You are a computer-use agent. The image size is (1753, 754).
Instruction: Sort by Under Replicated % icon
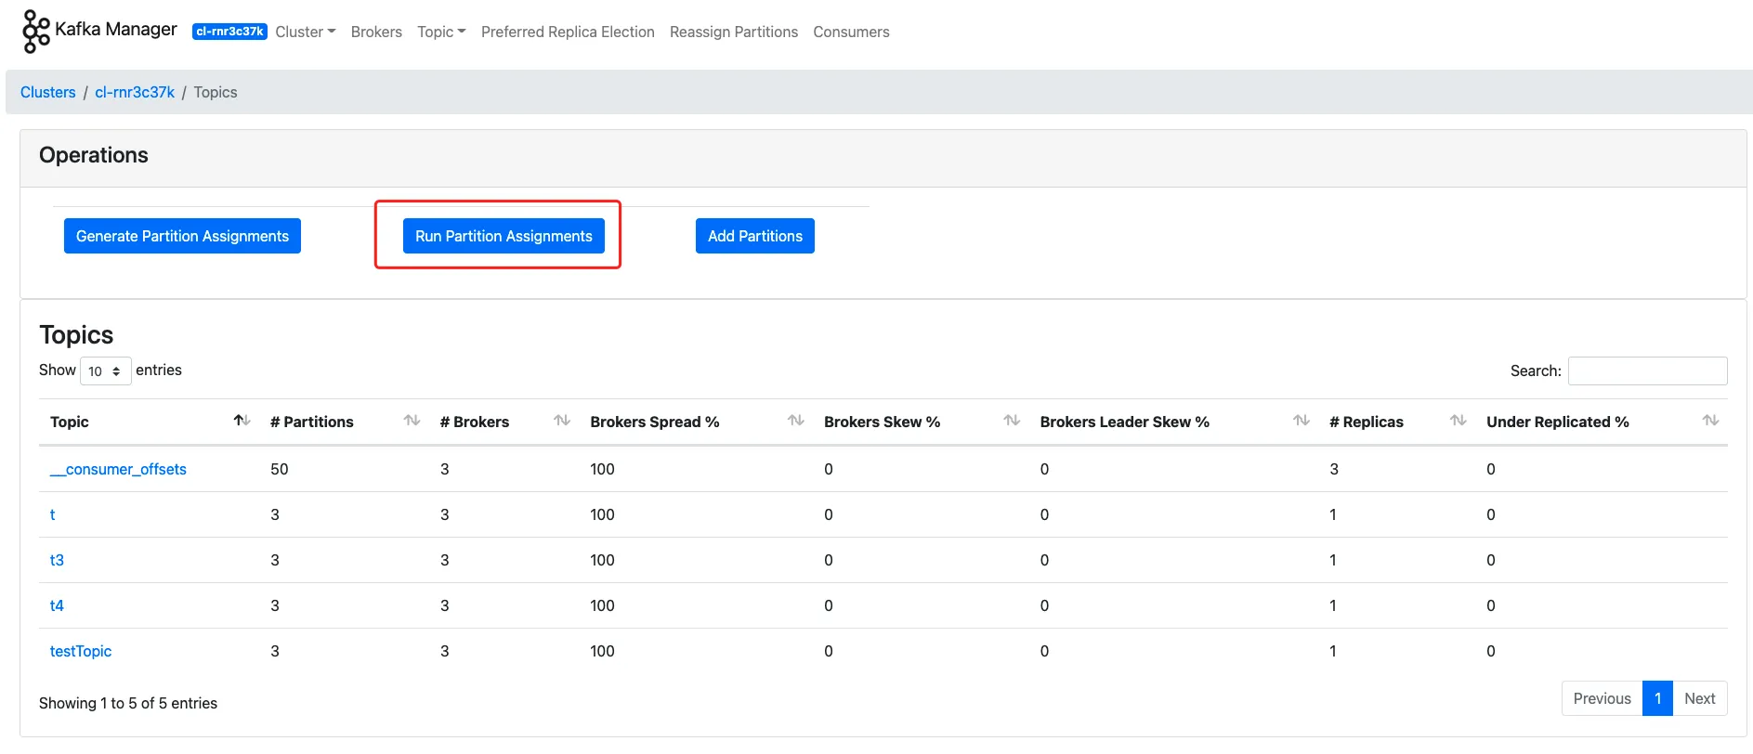(x=1709, y=421)
